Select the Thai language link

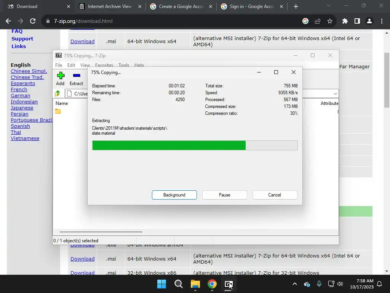coord(16,132)
